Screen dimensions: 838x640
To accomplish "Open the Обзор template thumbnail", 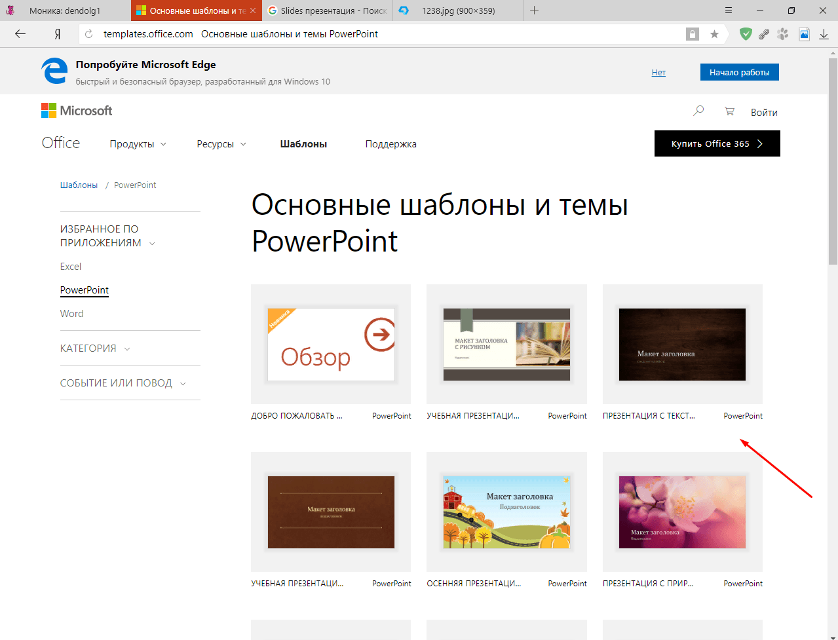I will tap(331, 345).
